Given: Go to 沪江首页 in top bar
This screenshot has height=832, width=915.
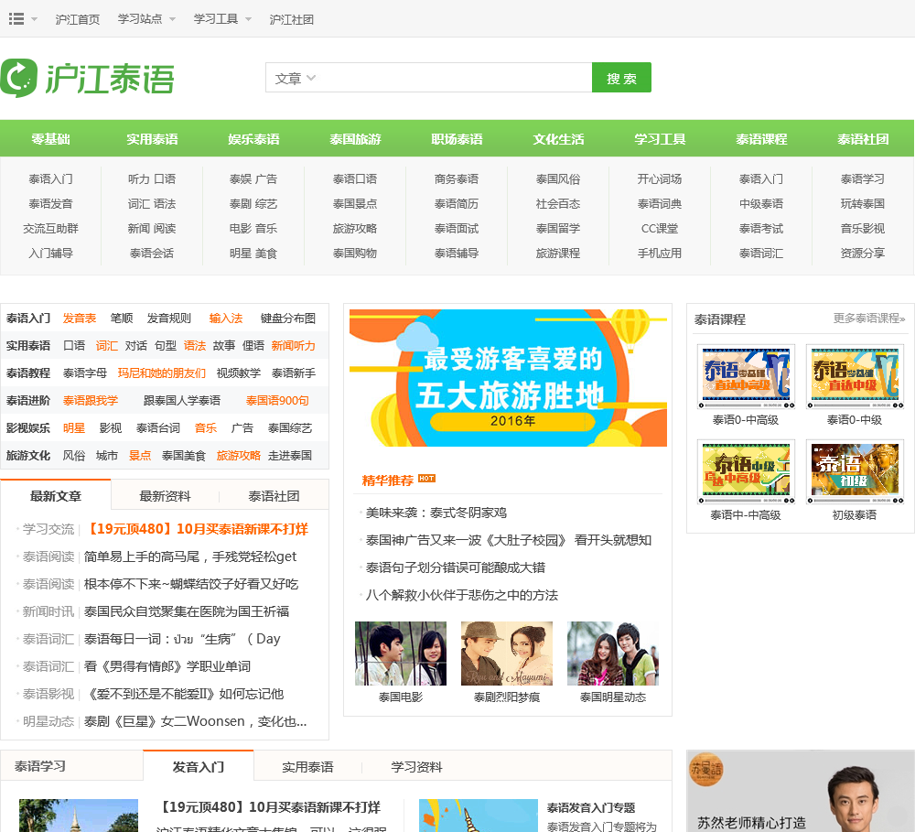Looking at the screenshot, I should [x=78, y=19].
